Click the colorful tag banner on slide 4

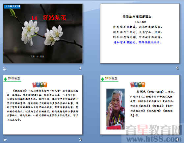138,84
